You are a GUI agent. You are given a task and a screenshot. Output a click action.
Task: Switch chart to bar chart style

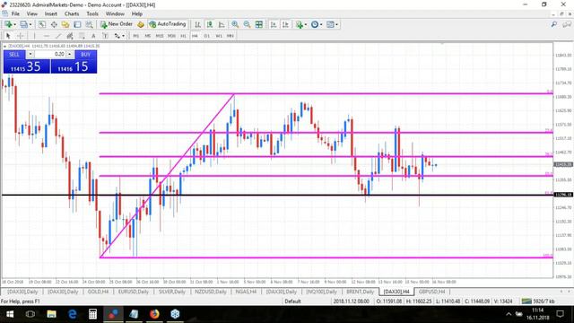point(197,24)
